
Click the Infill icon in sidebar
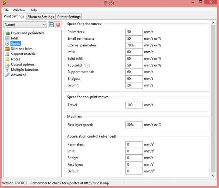(x=7, y=38)
